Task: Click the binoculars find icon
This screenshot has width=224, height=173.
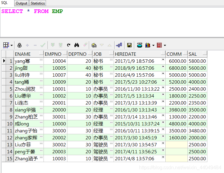Action: click(x=76, y=45)
